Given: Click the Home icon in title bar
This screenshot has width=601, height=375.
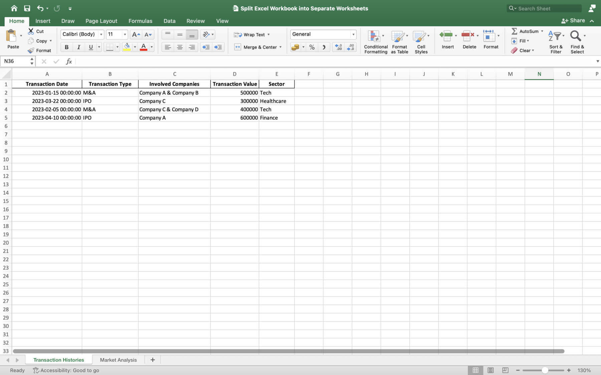Looking at the screenshot, I should coord(14,8).
